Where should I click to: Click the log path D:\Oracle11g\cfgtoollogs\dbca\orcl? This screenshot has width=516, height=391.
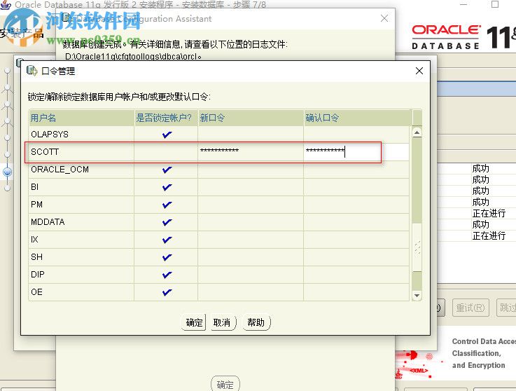tap(133, 57)
